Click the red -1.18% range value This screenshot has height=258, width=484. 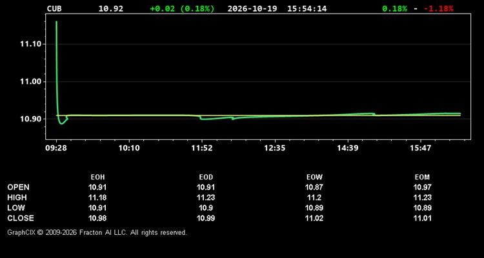click(439, 8)
